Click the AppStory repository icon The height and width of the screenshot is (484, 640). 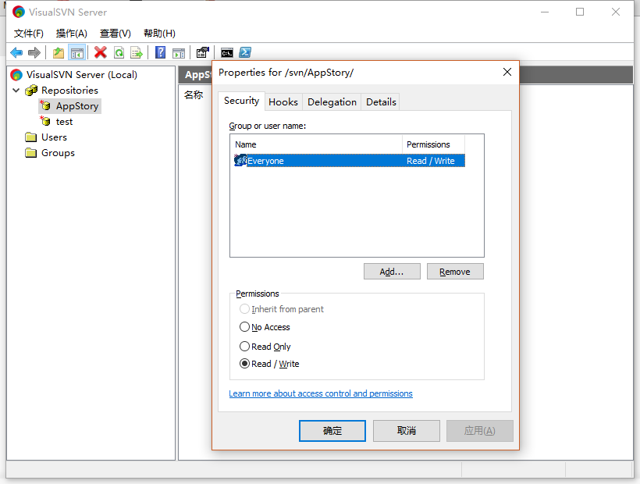(x=45, y=105)
